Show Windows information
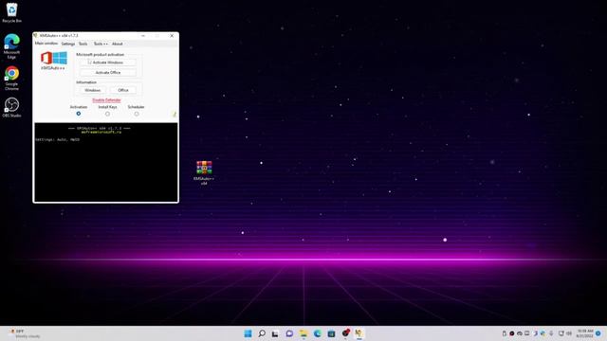Image resolution: width=607 pixels, height=341 pixels. [93, 90]
